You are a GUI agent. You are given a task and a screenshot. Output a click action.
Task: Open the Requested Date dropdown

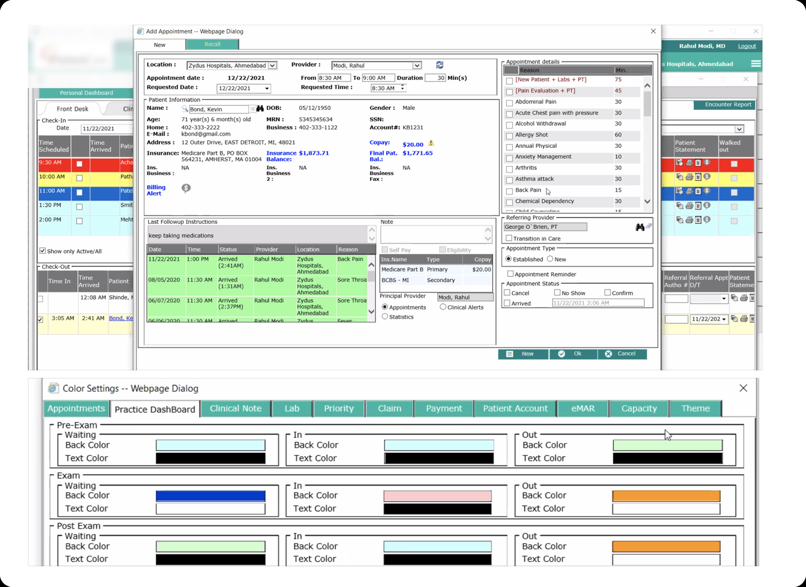tap(267, 89)
